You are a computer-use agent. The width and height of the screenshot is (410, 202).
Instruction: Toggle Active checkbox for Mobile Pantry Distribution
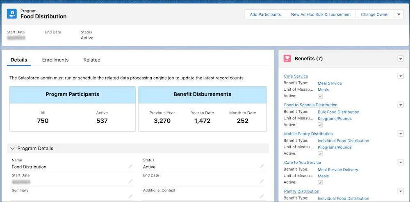(x=320, y=154)
